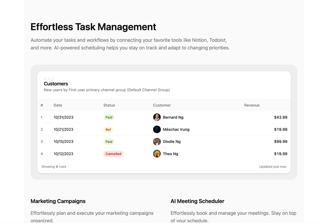Click the Paid badge for 10/31/2023

pyautogui.click(x=109, y=117)
